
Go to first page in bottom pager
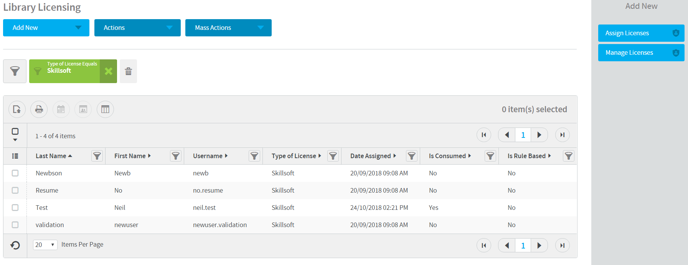[484, 245]
